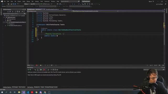
Task: Open the editor zoom percentage dropdown
Action: [30, 65]
